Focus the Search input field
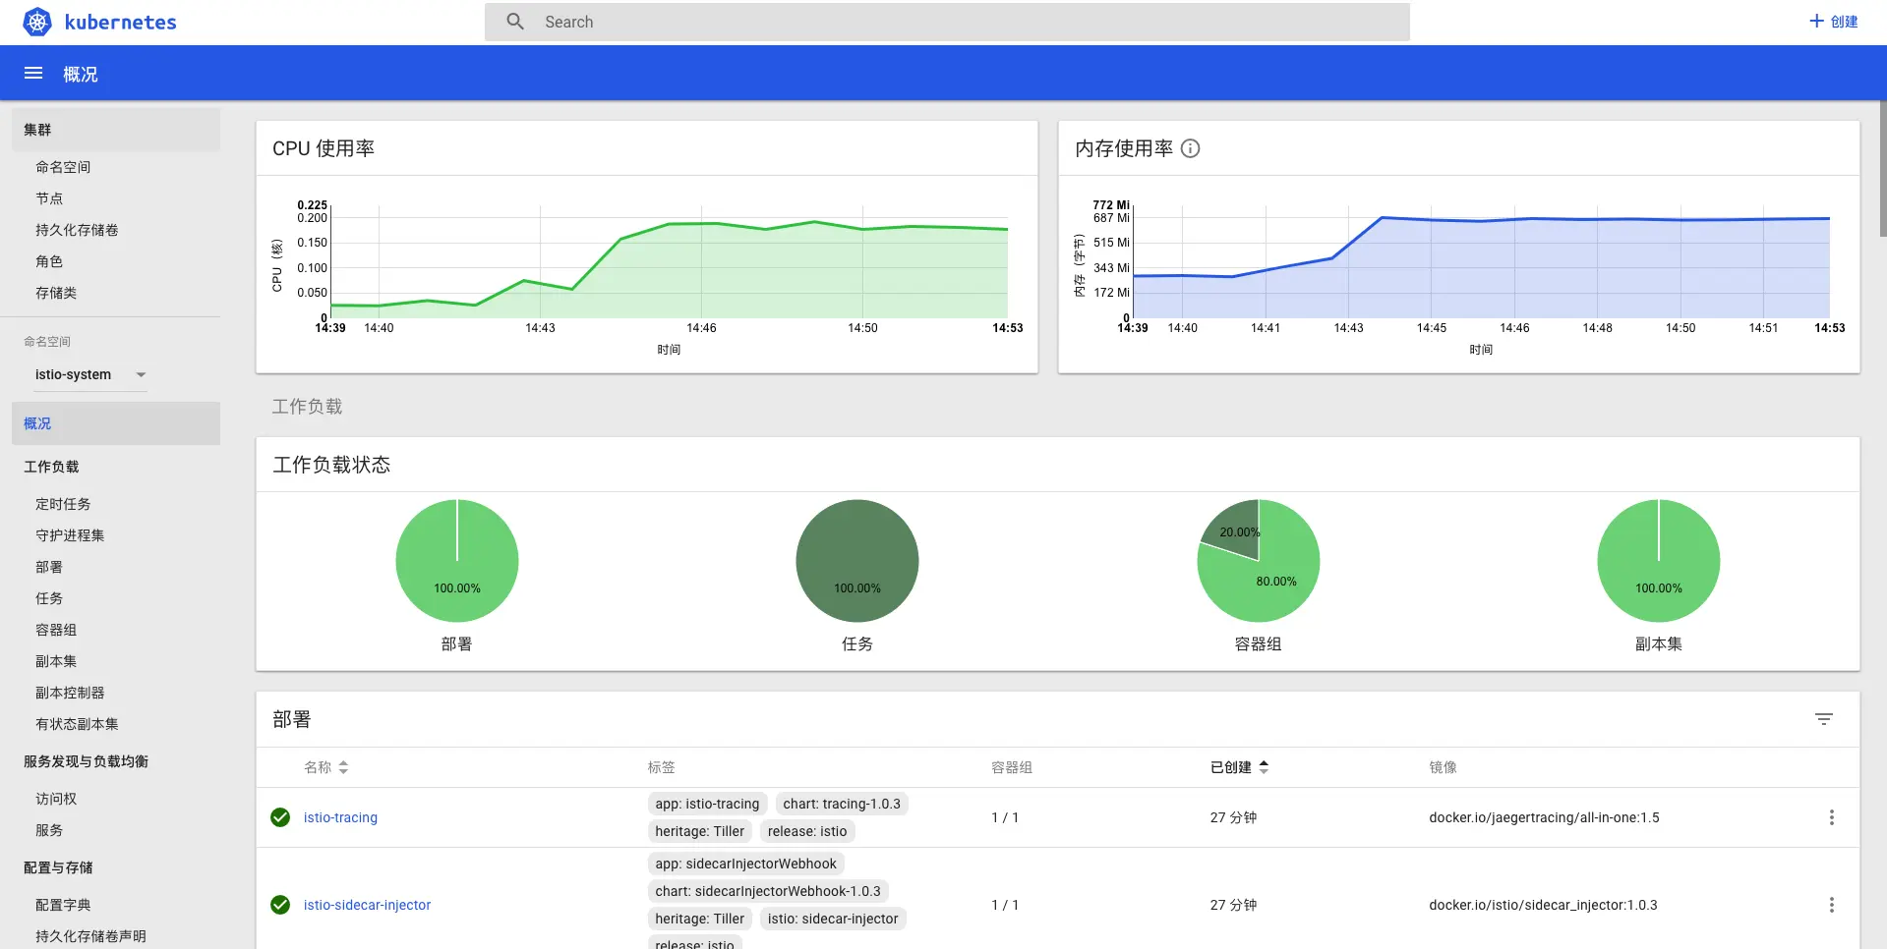1887x949 pixels. [x=947, y=22]
